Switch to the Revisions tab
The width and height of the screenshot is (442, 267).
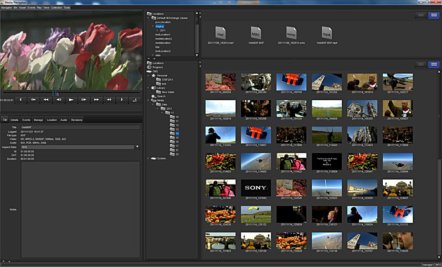pyautogui.click(x=77, y=120)
